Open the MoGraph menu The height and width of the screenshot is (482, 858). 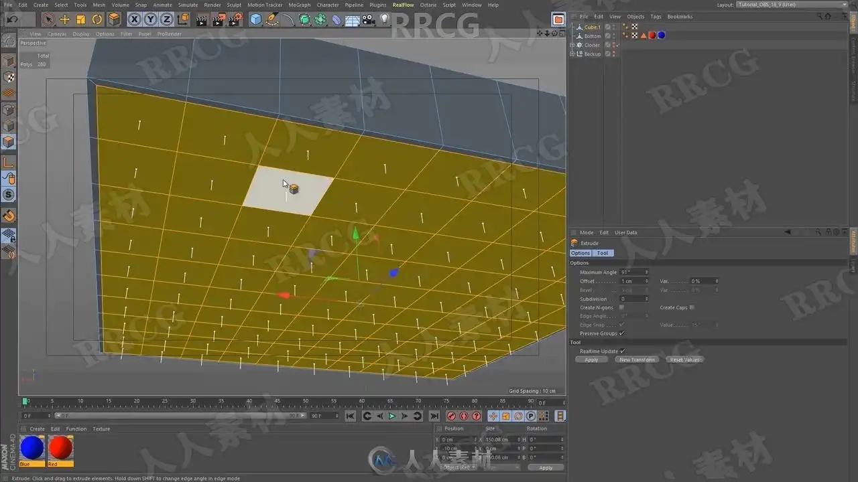point(300,5)
